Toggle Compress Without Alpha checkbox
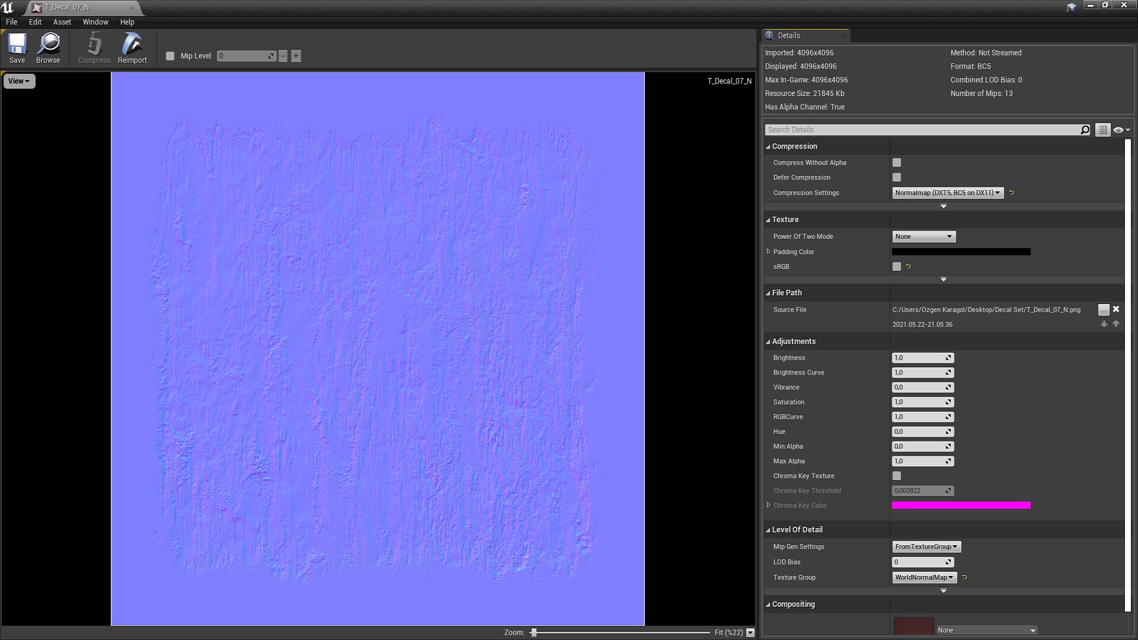 [x=897, y=162]
